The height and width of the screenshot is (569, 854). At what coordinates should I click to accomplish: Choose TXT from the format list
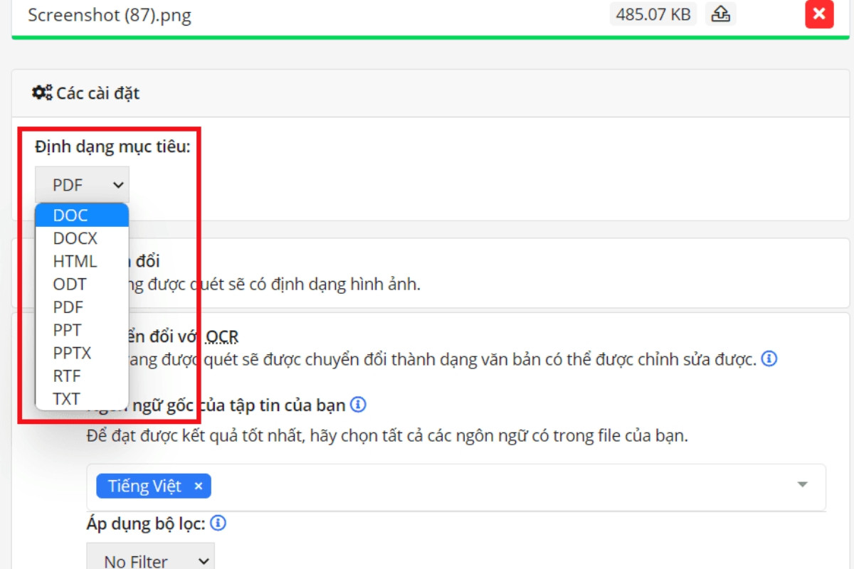point(82,398)
